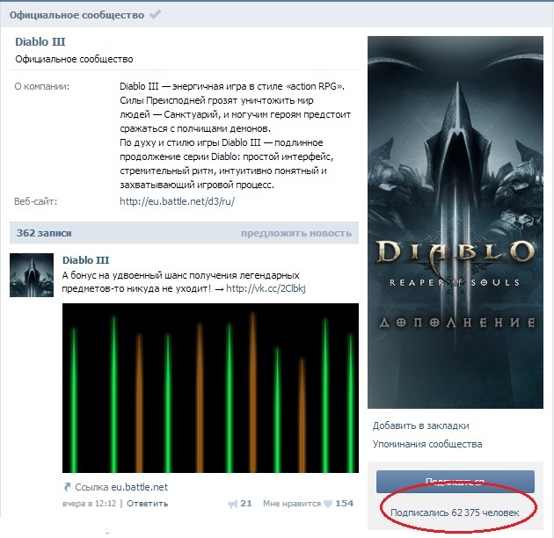Click the like count 154

tap(345, 504)
